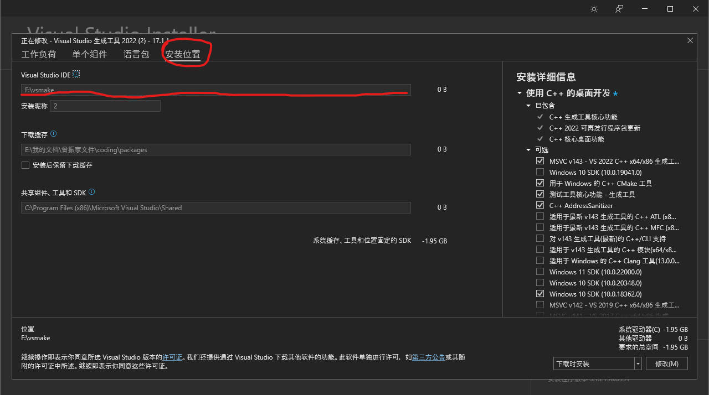Check 适用于 v143 生成工具的 C++ 模块
The image size is (709, 395).
pos(540,250)
